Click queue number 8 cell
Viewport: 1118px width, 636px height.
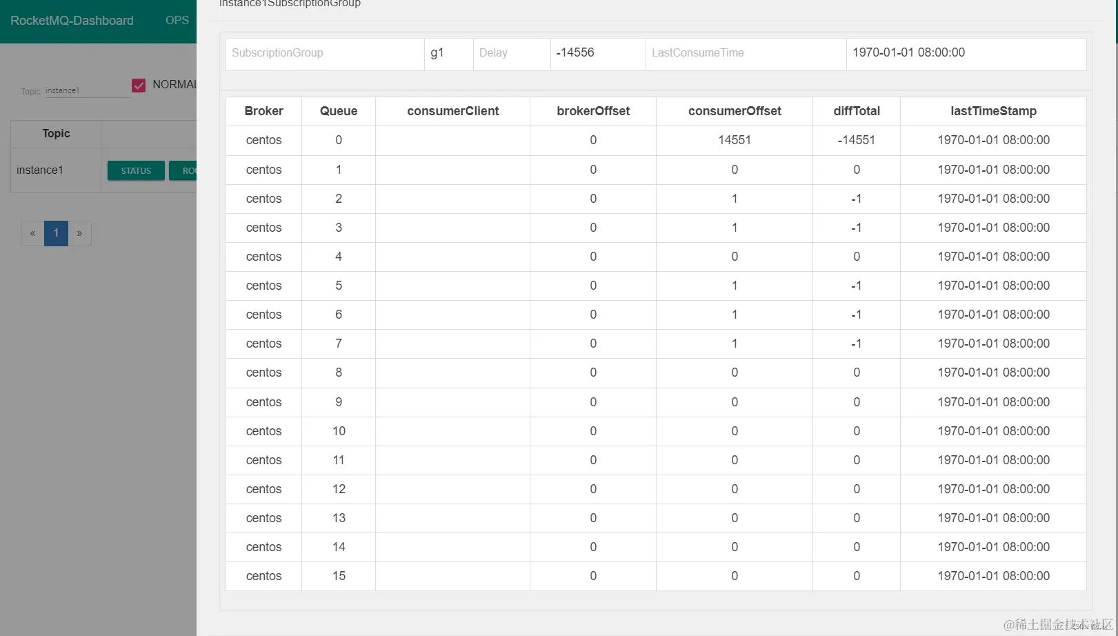[x=339, y=372]
